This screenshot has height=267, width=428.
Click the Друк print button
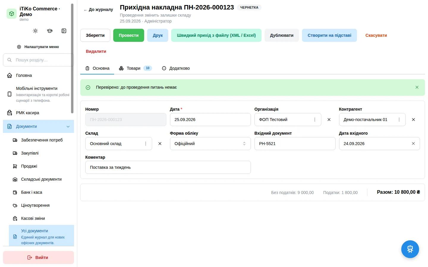(x=158, y=35)
